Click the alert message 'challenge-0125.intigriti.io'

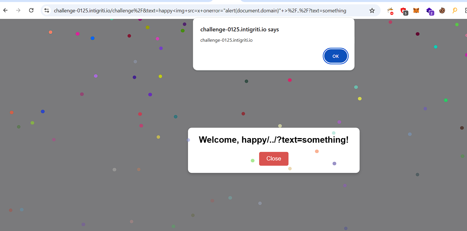226,40
